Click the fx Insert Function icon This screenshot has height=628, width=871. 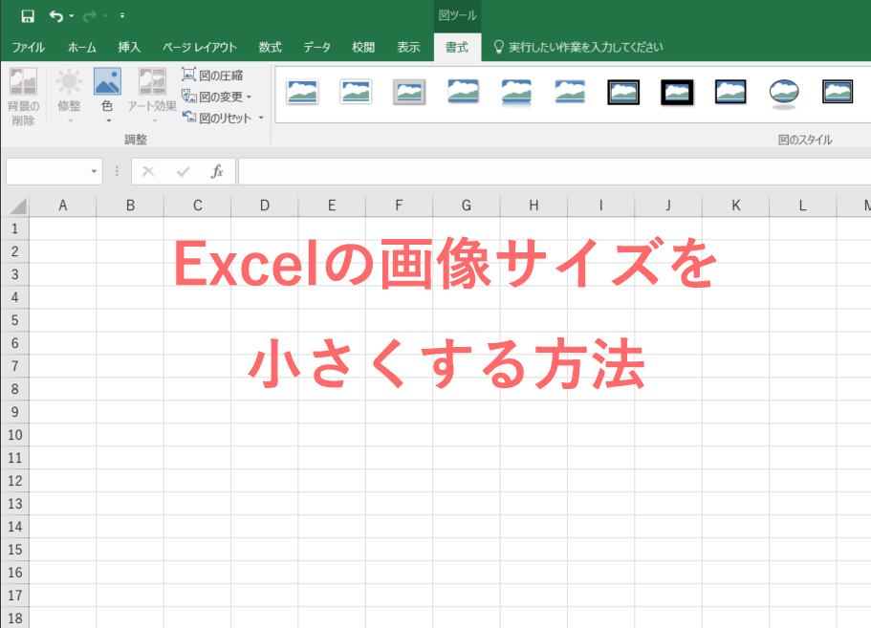(x=218, y=171)
